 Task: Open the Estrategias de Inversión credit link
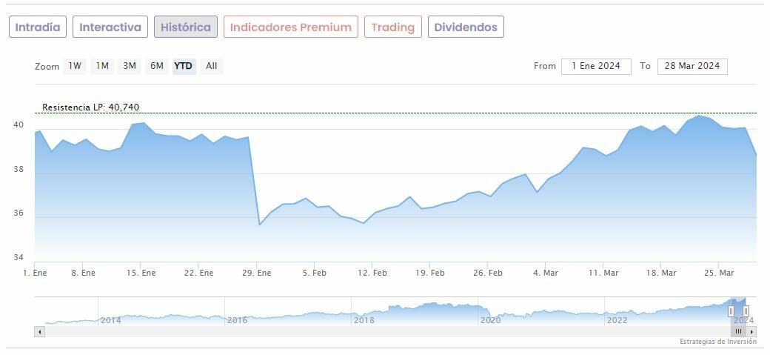tap(717, 342)
